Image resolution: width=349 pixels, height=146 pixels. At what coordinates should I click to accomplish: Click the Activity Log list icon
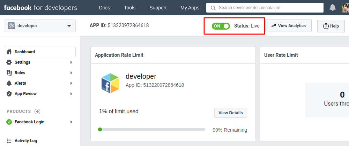pos(9,141)
